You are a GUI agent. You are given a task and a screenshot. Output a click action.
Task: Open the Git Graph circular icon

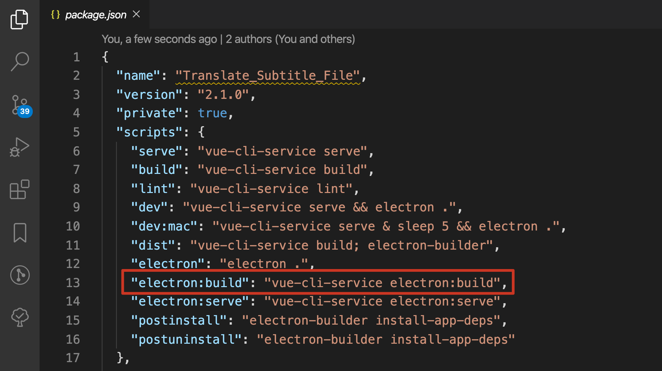pos(20,275)
